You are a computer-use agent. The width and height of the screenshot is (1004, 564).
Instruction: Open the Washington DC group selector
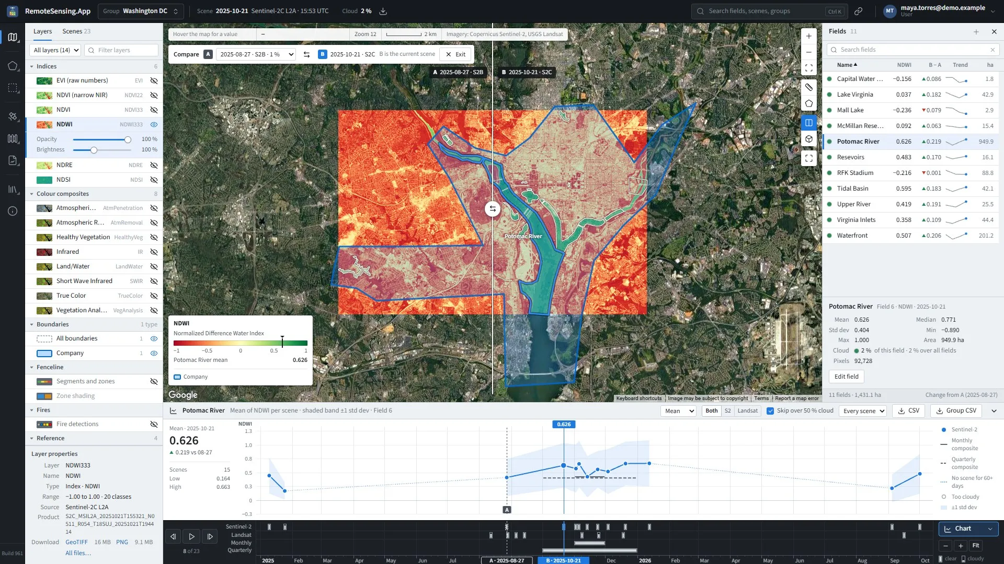(141, 11)
